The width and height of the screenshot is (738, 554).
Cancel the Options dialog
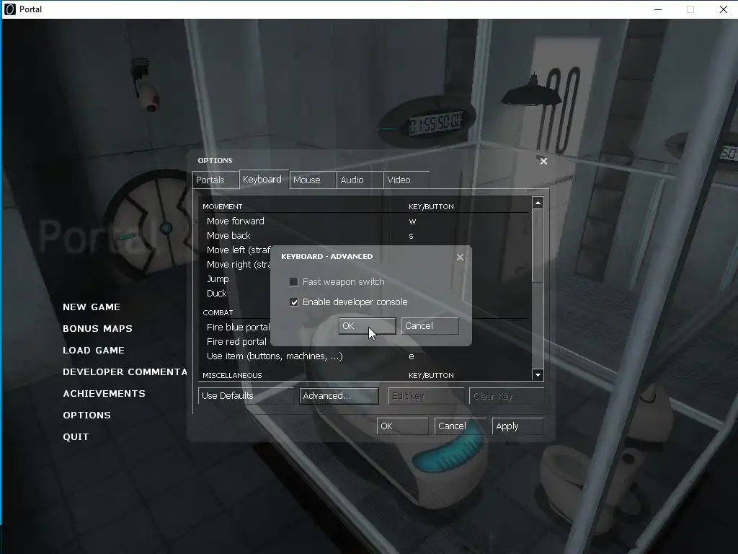[x=459, y=426]
